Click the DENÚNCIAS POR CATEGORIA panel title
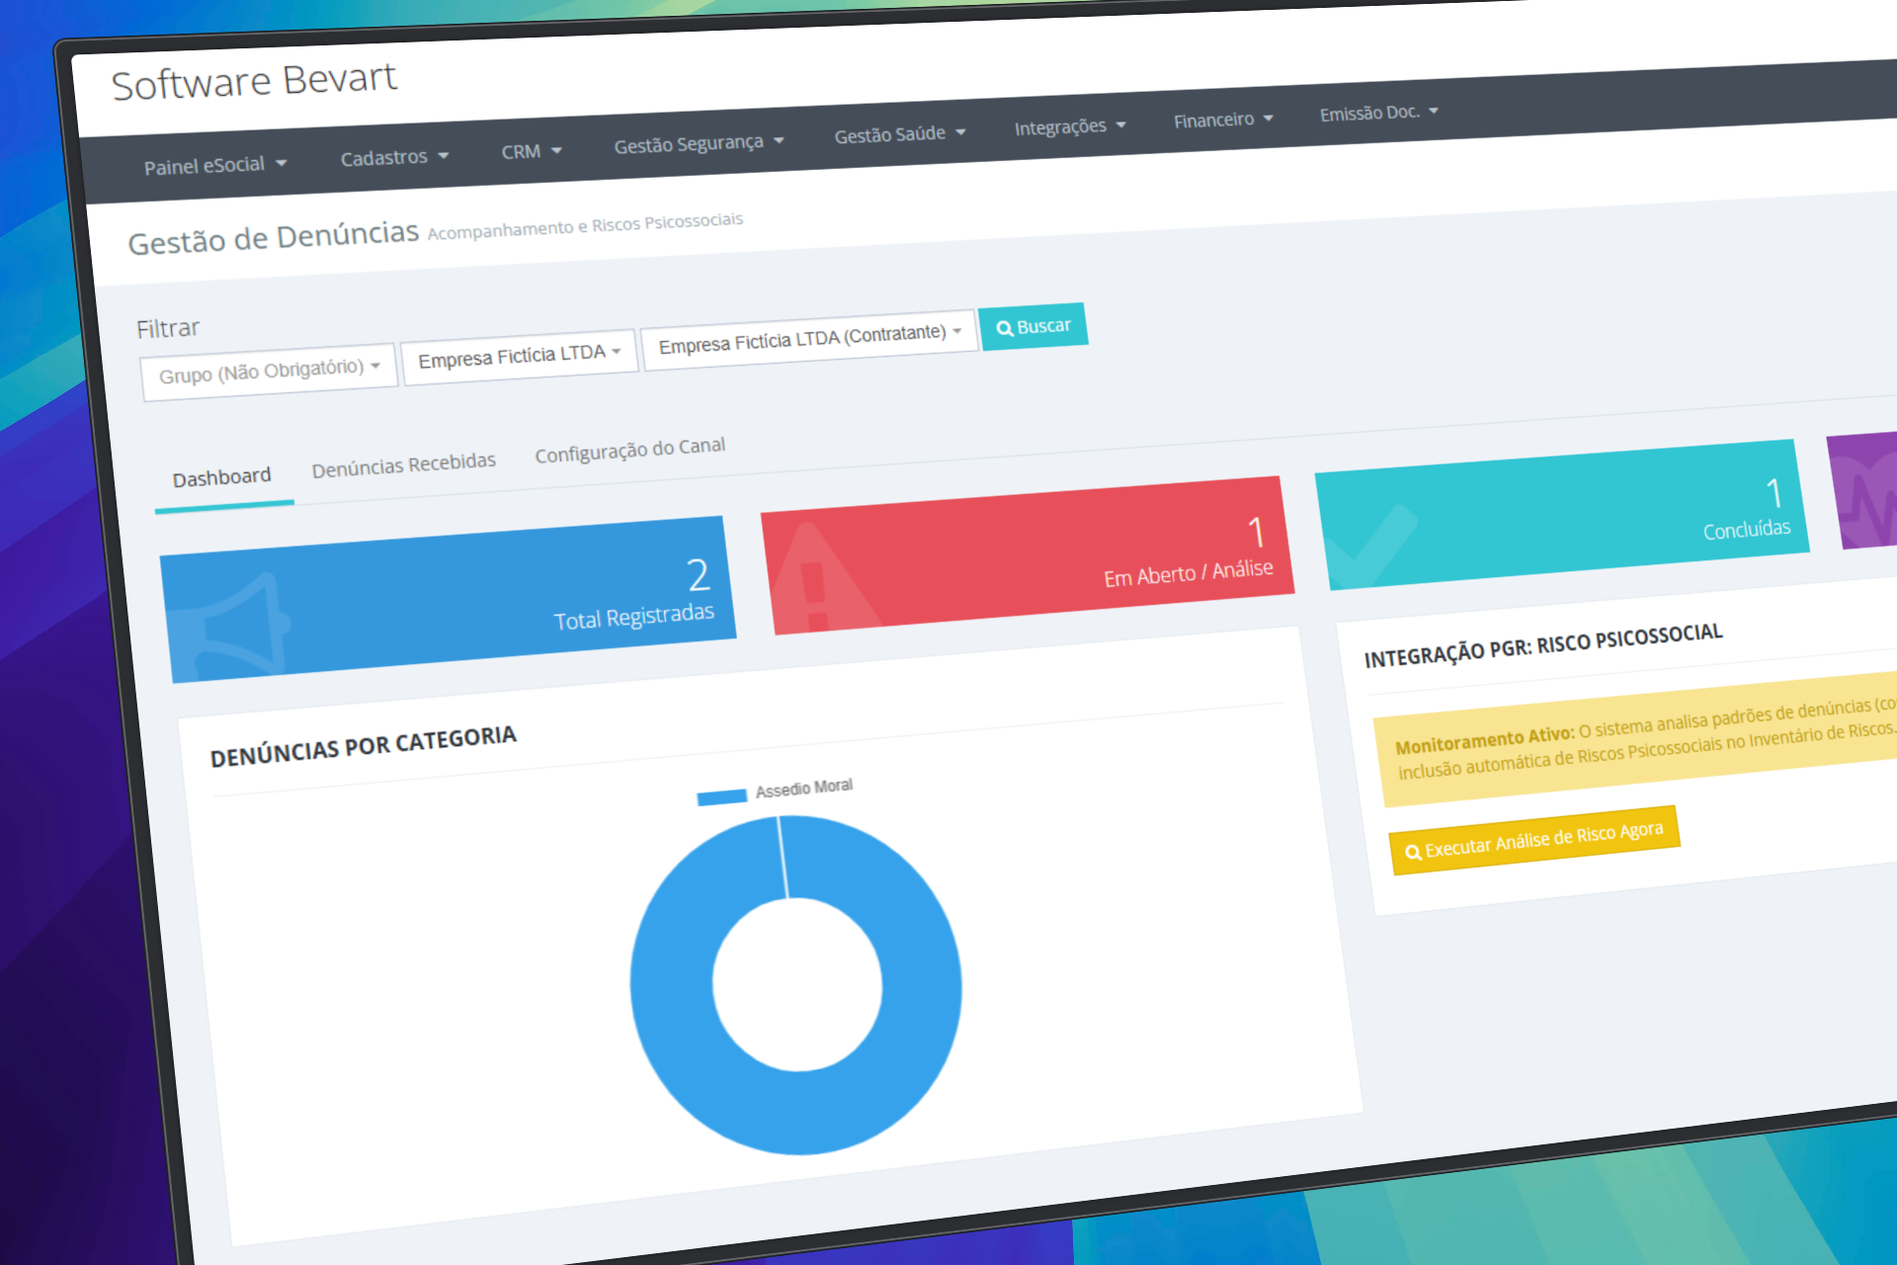 click(364, 746)
